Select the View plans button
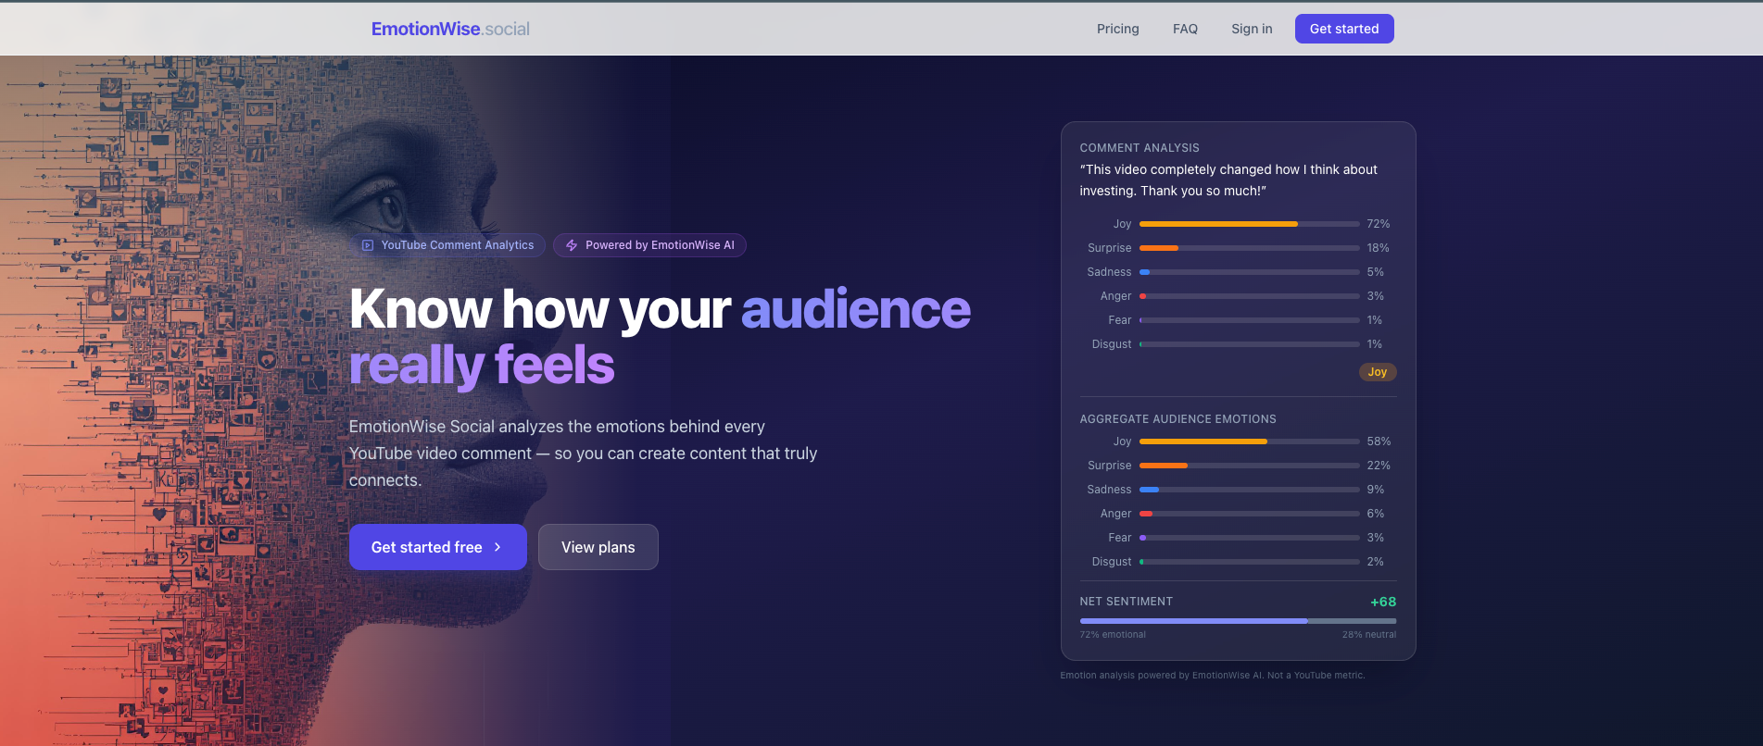1763x746 pixels. click(598, 547)
